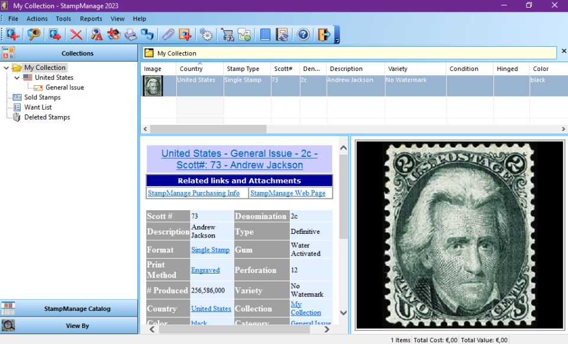The width and height of the screenshot is (568, 344).
Task: Click the find text magnifier-A icon
Action: pos(96,34)
